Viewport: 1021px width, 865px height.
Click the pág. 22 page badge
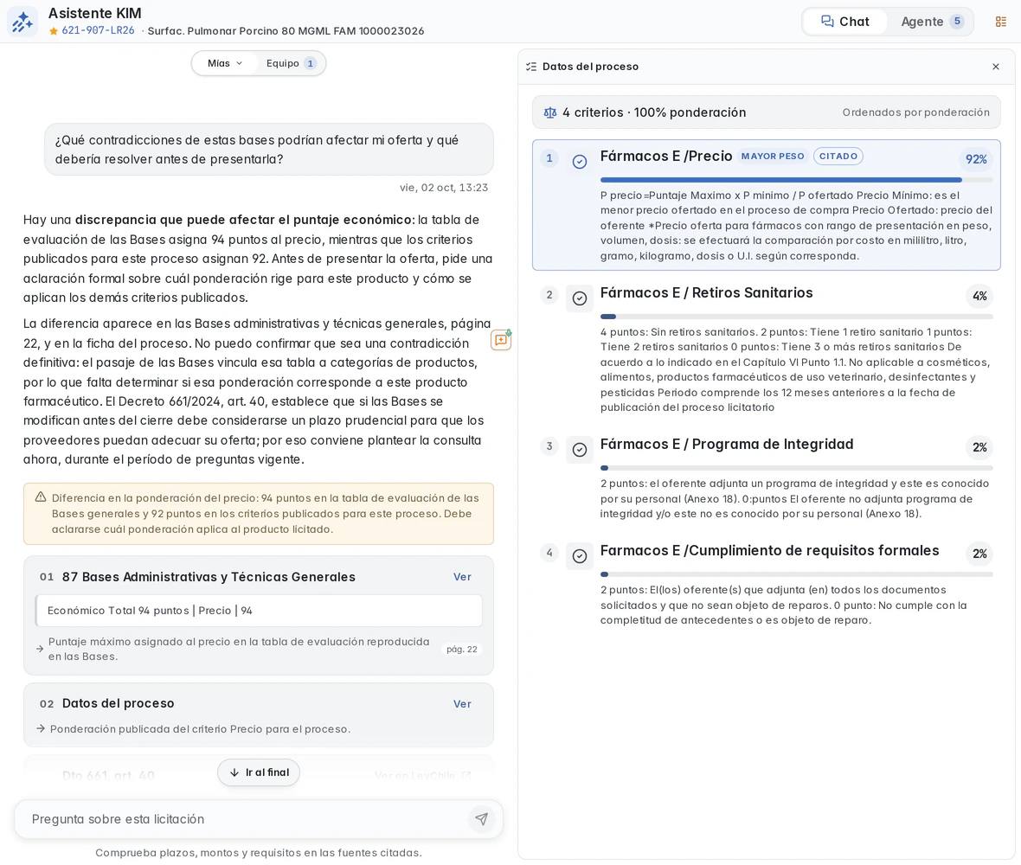[462, 649]
